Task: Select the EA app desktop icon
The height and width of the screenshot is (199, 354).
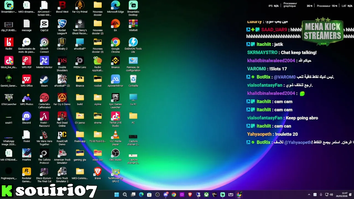Action: (115, 26)
